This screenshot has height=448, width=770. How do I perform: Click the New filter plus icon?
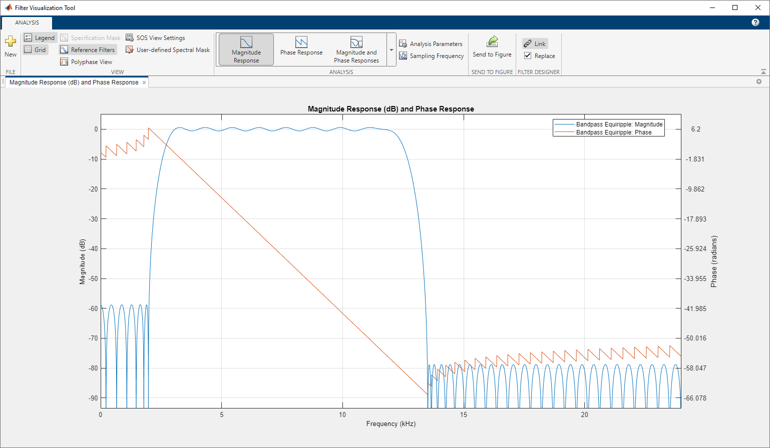[x=11, y=41]
